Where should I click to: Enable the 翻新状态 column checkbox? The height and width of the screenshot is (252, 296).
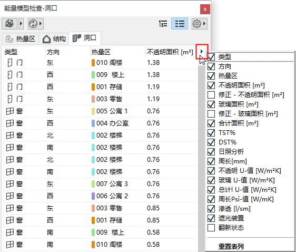click(211, 228)
